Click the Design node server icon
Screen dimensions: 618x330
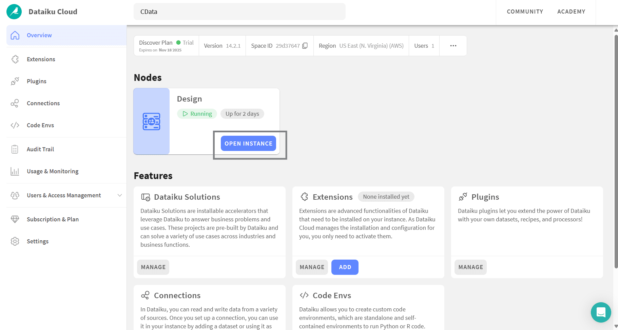coord(151,122)
